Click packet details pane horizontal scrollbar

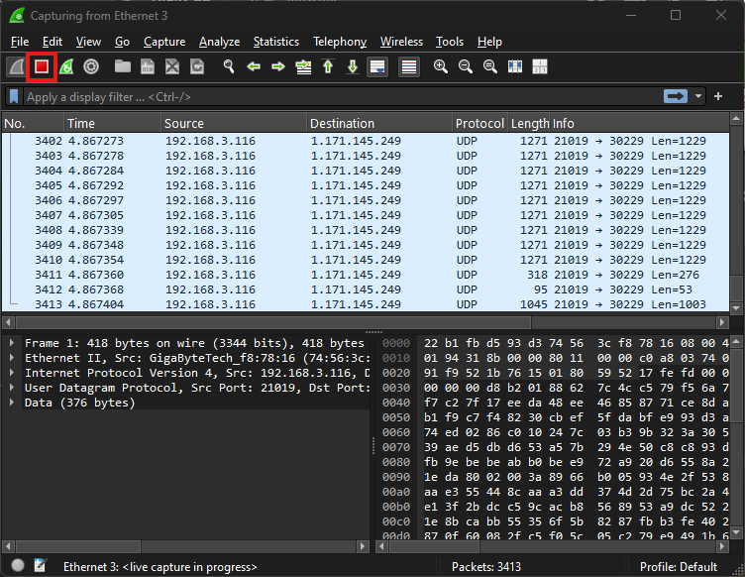click(78, 546)
